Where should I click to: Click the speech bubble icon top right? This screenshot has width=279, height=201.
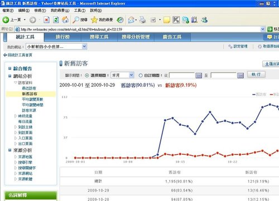pos(270,37)
